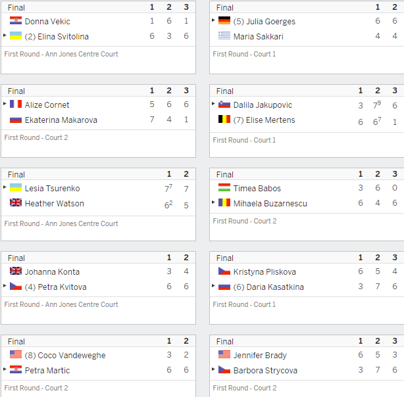This screenshot has width=404, height=397.
Task: Select Daria Kasatkina's name
Action: (275, 287)
